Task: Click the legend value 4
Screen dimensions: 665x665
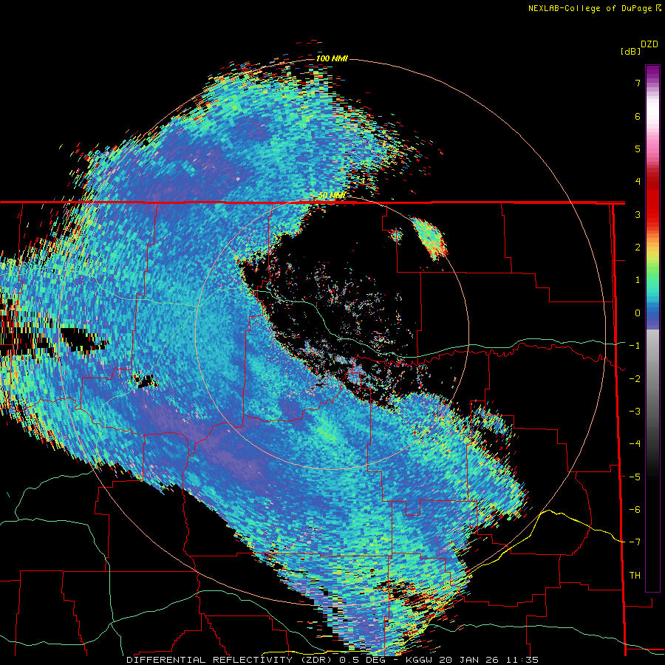Action: [x=638, y=182]
